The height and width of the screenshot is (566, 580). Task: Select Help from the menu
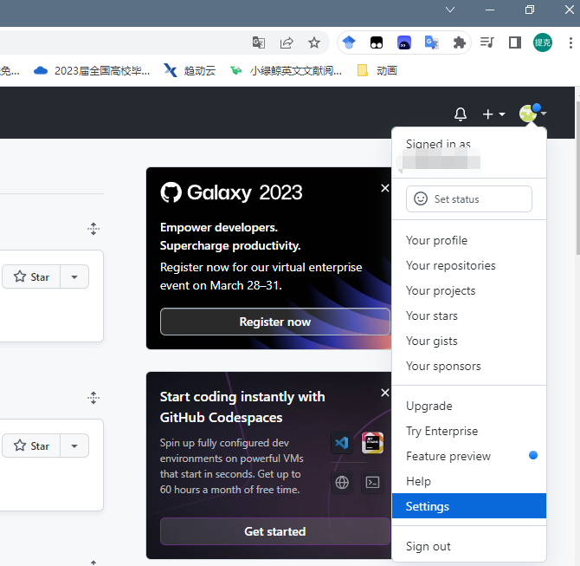click(x=468, y=482)
